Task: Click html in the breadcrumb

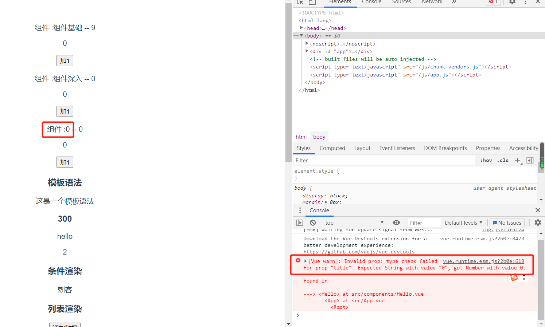Action: pos(301,137)
